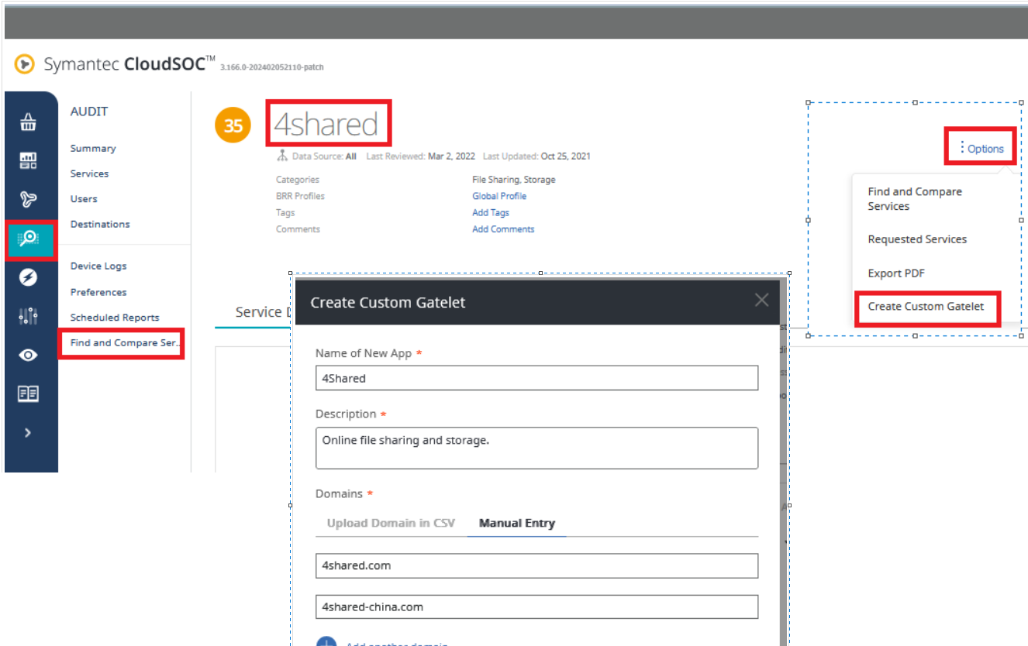Click the Global Profile link
Screen dimensions: 1028x646
pos(499,196)
